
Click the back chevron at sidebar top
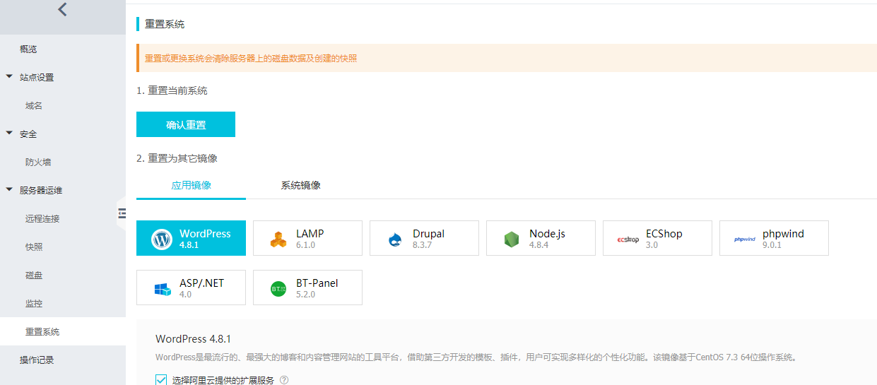(62, 10)
